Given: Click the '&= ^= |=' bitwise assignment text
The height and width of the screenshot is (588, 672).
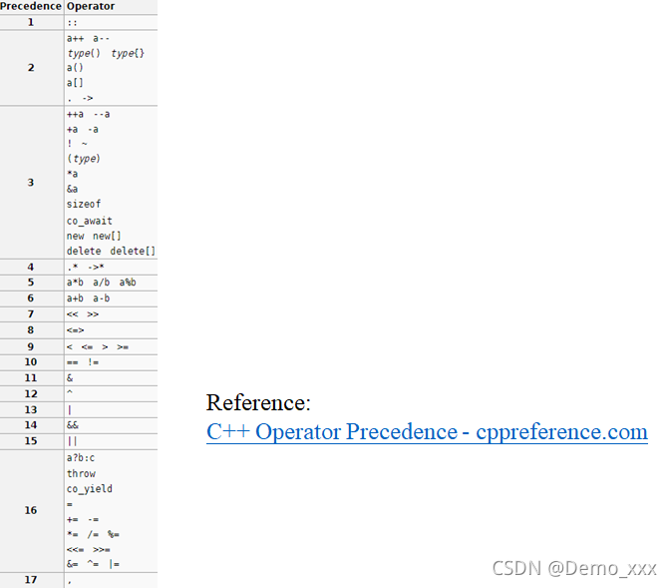Looking at the screenshot, I should pyautogui.click(x=93, y=564).
